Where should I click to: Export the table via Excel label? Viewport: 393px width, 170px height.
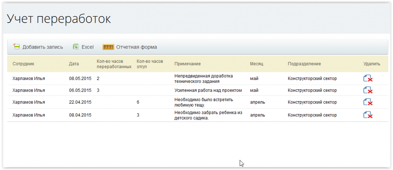point(88,47)
